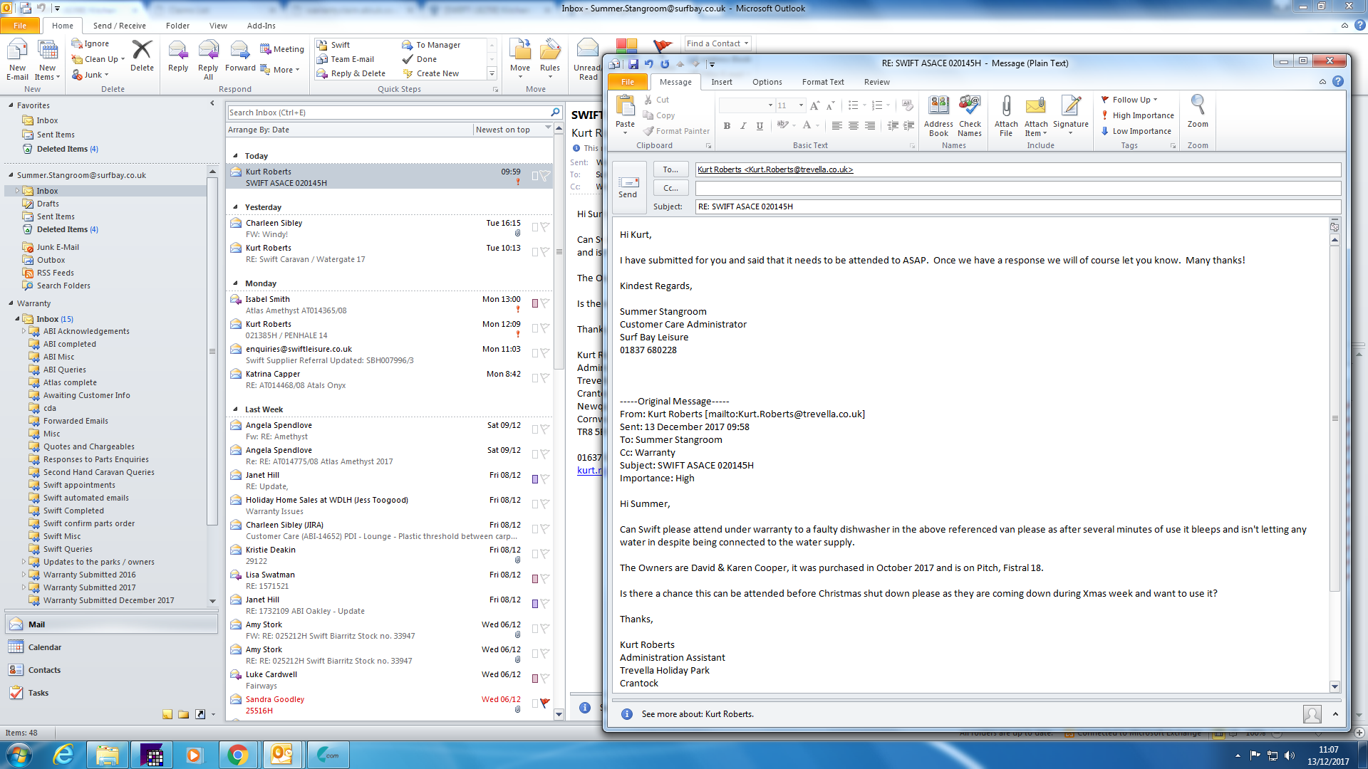Open Calendar in navigation pane

(x=44, y=647)
